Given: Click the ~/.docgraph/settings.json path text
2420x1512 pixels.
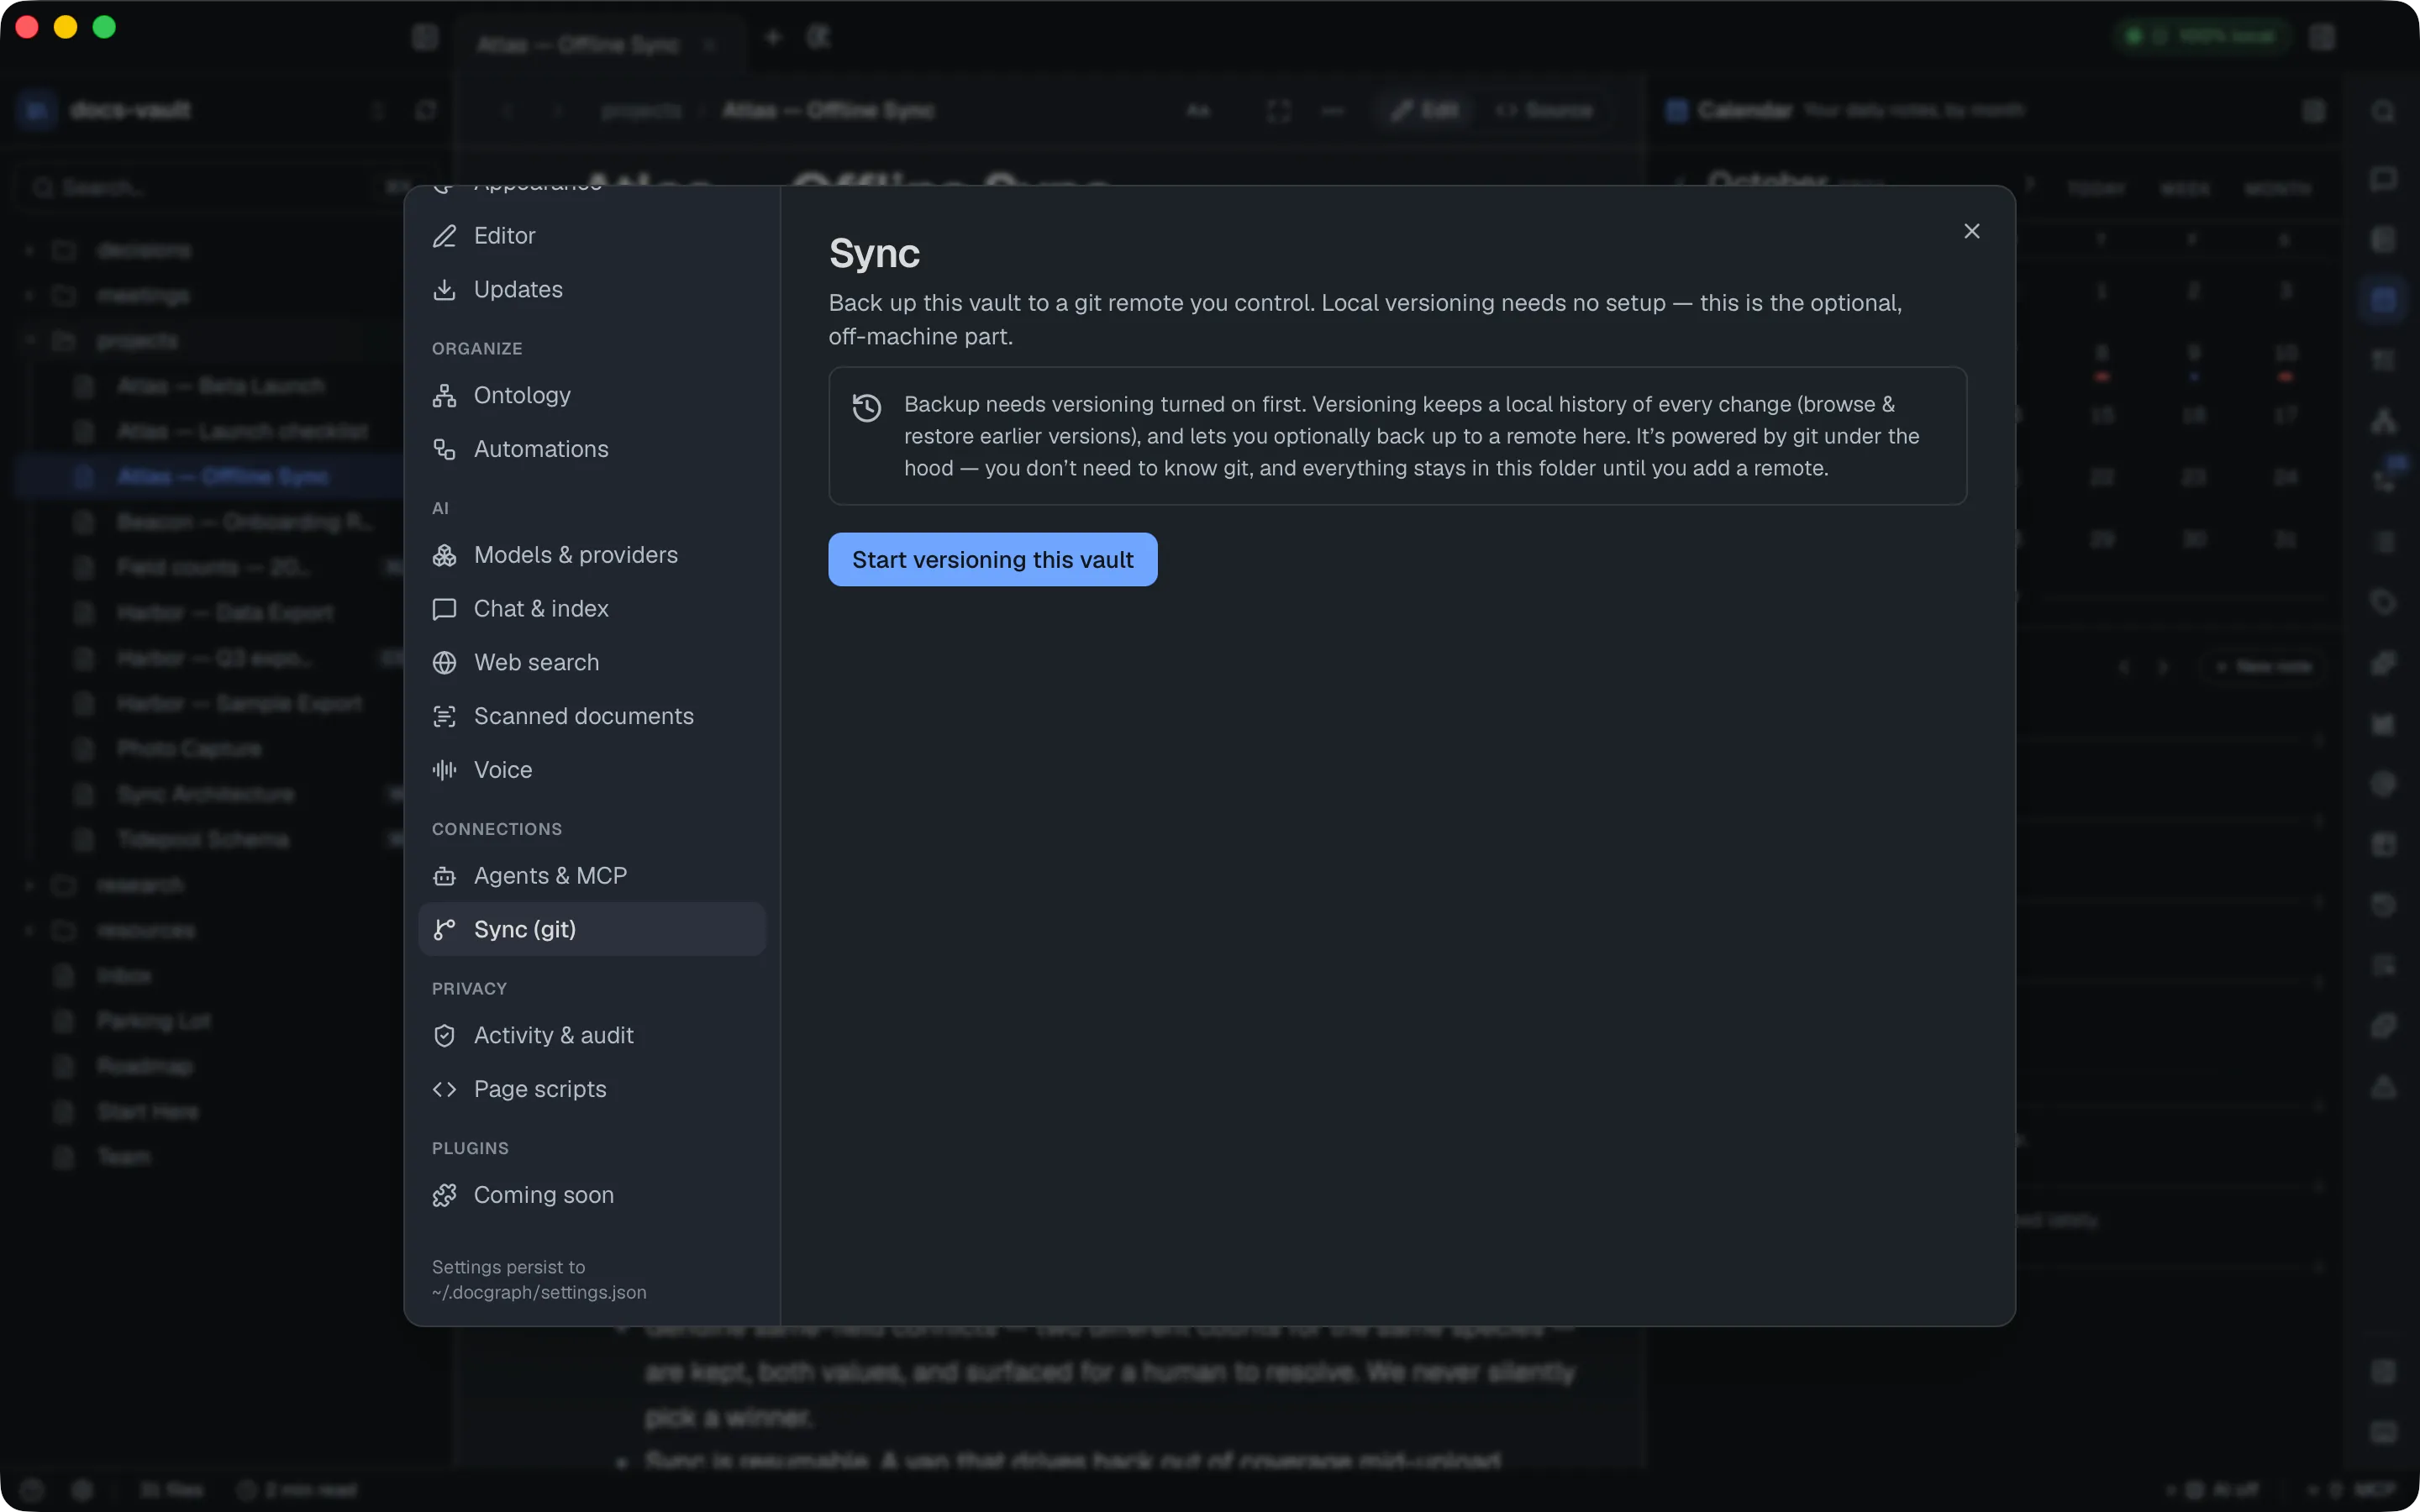Looking at the screenshot, I should pos(539,1292).
